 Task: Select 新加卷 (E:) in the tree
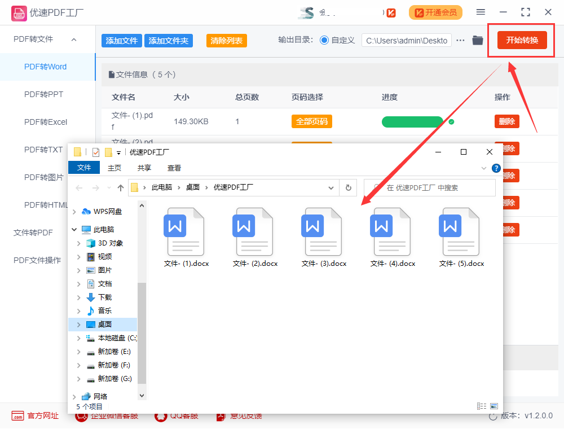[x=114, y=352]
